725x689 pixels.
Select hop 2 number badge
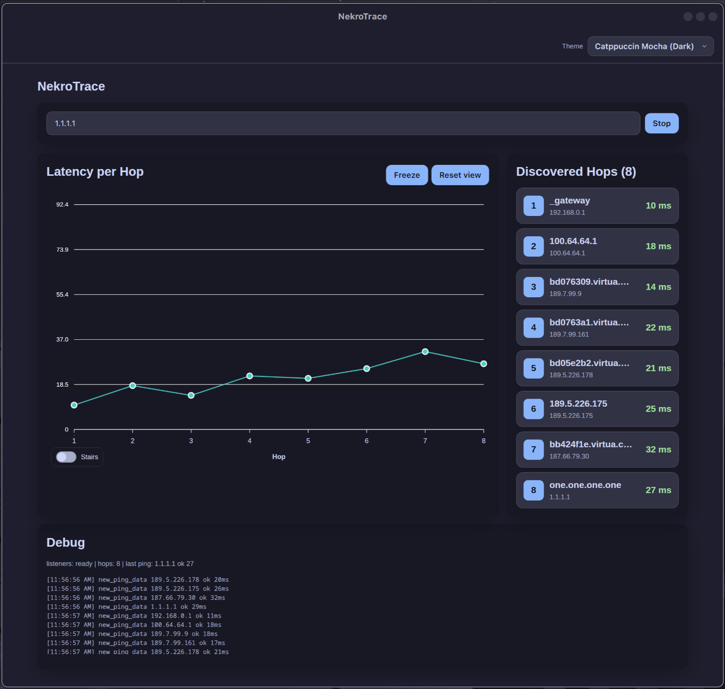[x=534, y=246]
